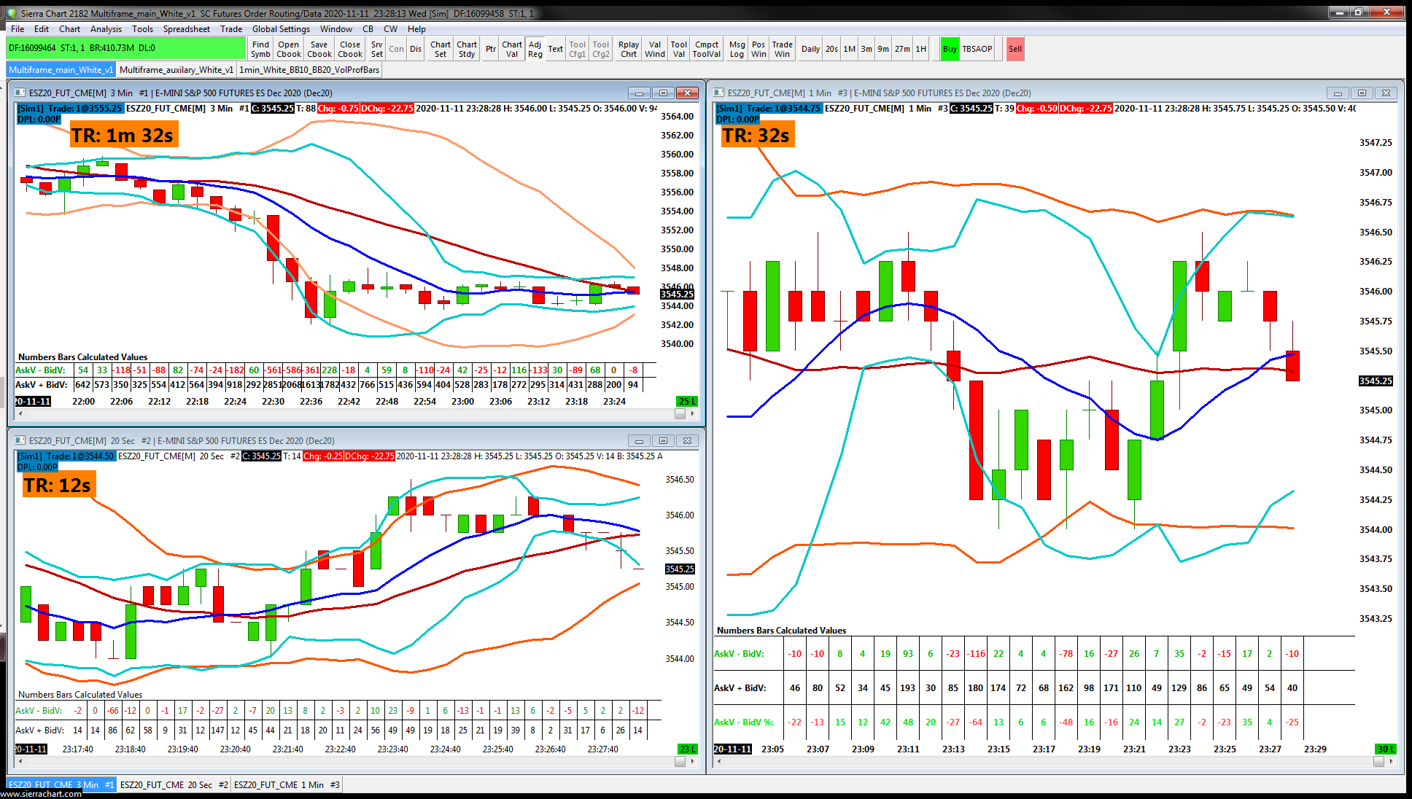This screenshot has width=1412, height=799.
Task: Open Rplay Chrt replay control
Action: tap(628, 49)
